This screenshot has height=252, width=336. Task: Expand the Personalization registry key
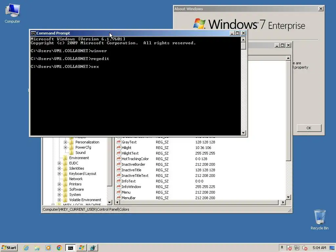click(x=65, y=142)
